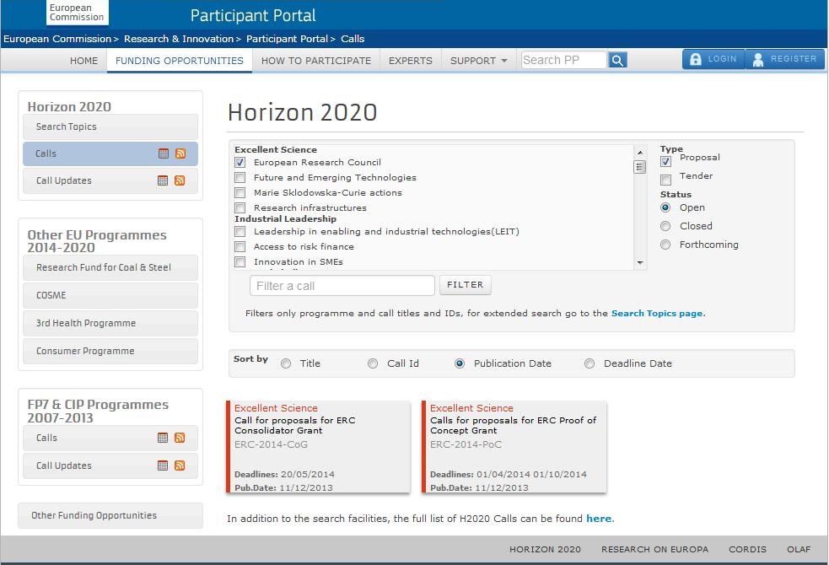Sort calls by Call Id
This screenshot has width=829, height=565.
tap(373, 363)
